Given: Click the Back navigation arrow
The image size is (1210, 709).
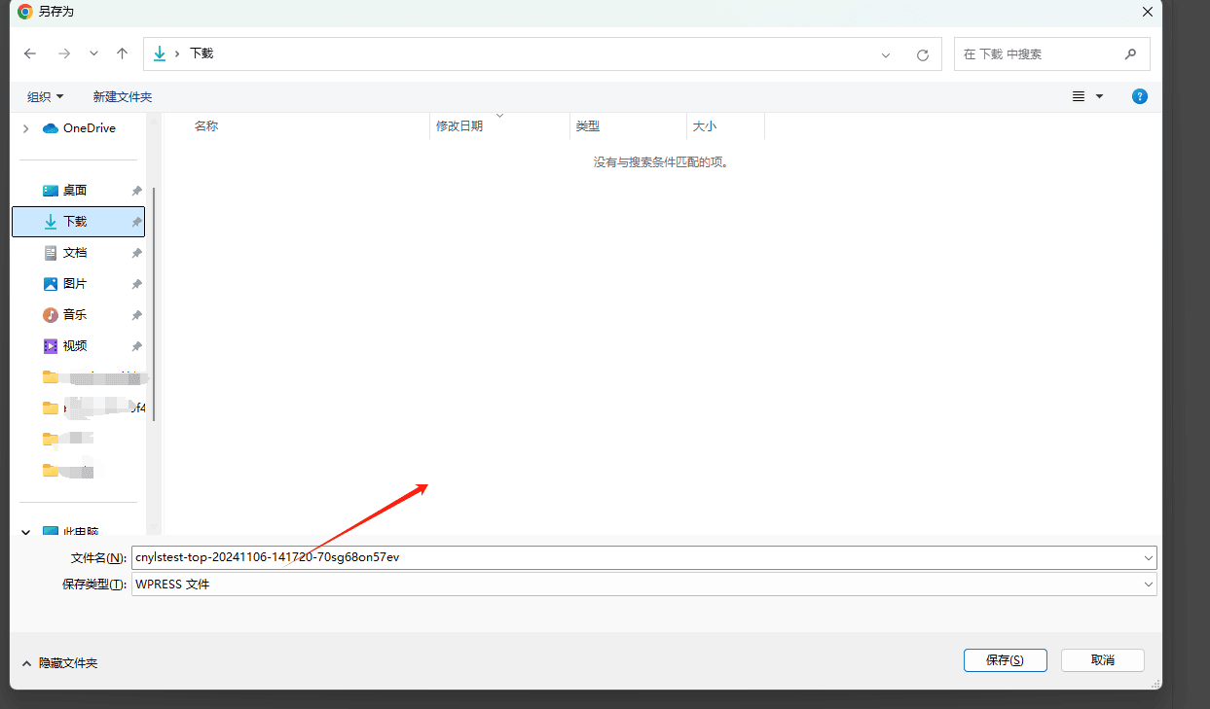Looking at the screenshot, I should [x=30, y=54].
